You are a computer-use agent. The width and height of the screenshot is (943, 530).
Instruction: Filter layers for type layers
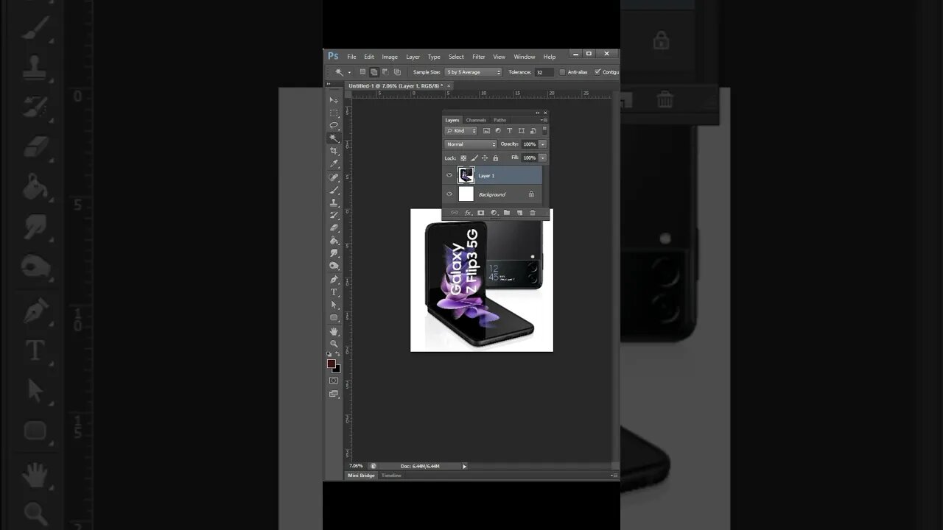point(509,130)
